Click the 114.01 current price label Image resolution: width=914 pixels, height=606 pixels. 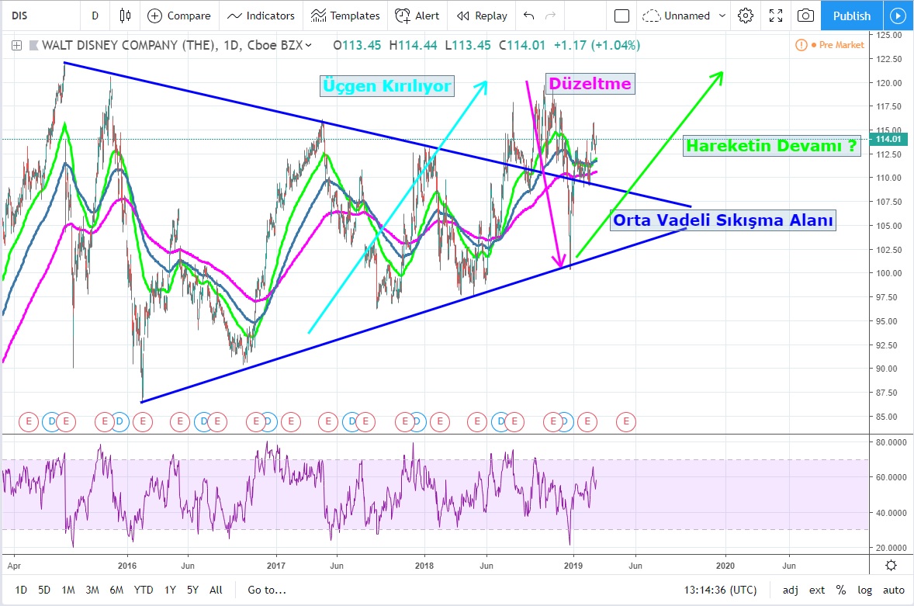pos(888,139)
